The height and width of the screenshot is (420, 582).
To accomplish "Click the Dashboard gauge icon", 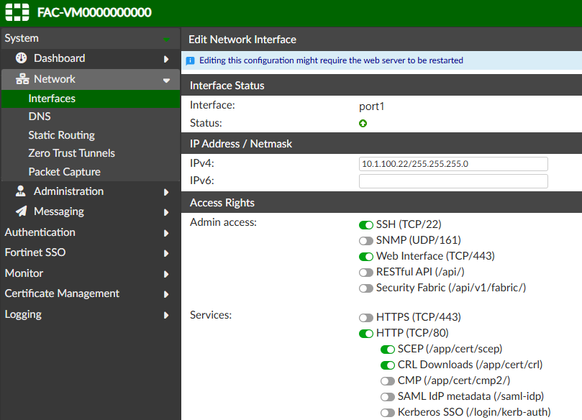I will [21, 58].
